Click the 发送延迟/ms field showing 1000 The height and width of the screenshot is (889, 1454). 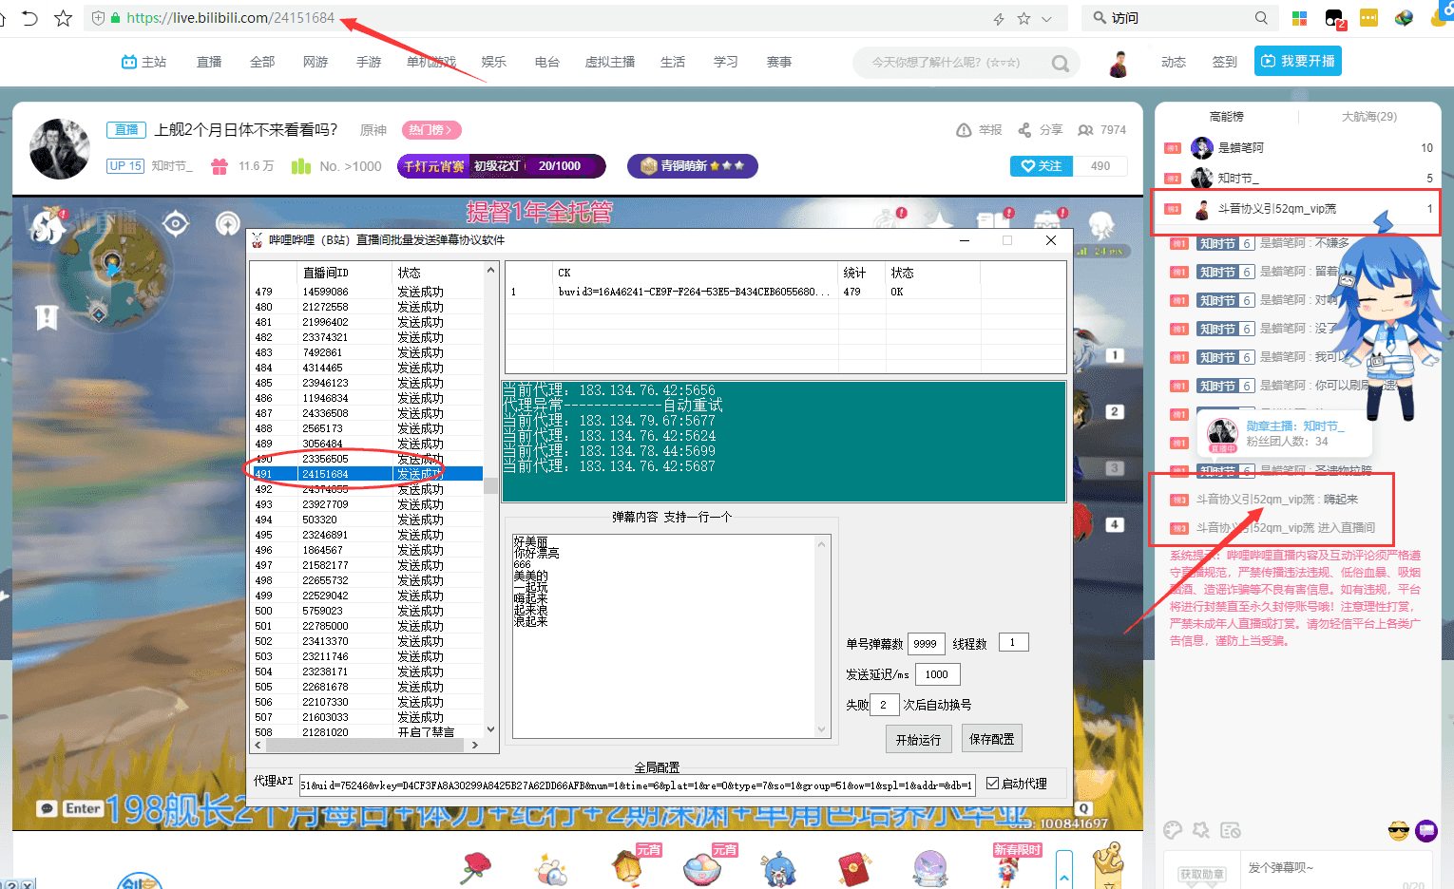coord(937,674)
